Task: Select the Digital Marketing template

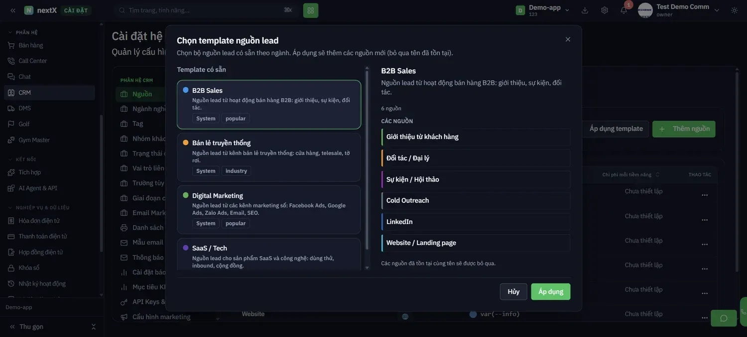Action: [269, 210]
